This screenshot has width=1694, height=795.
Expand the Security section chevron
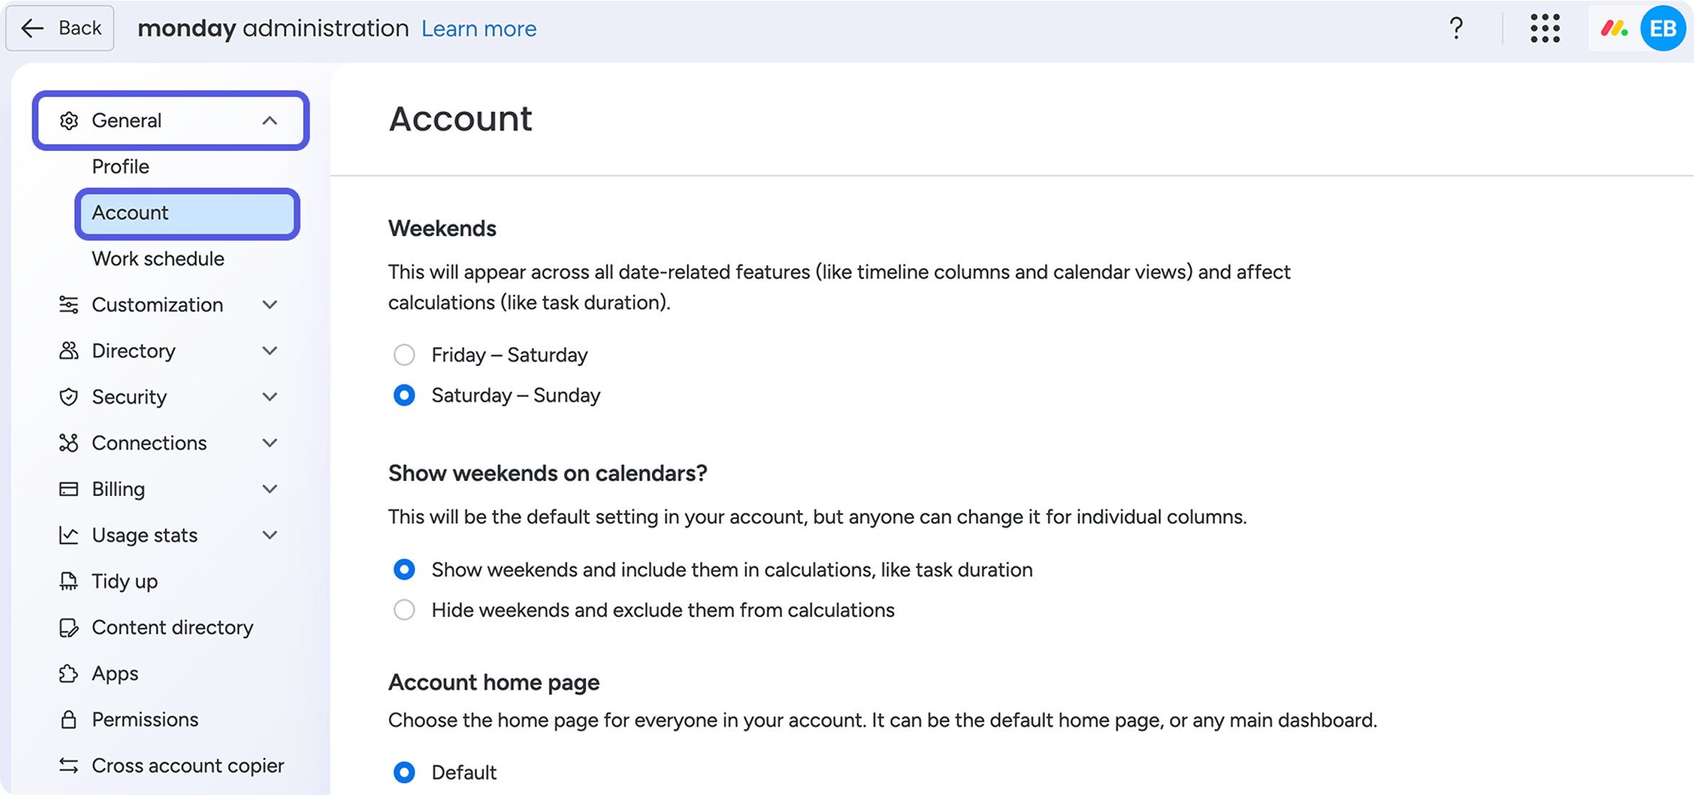270,397
